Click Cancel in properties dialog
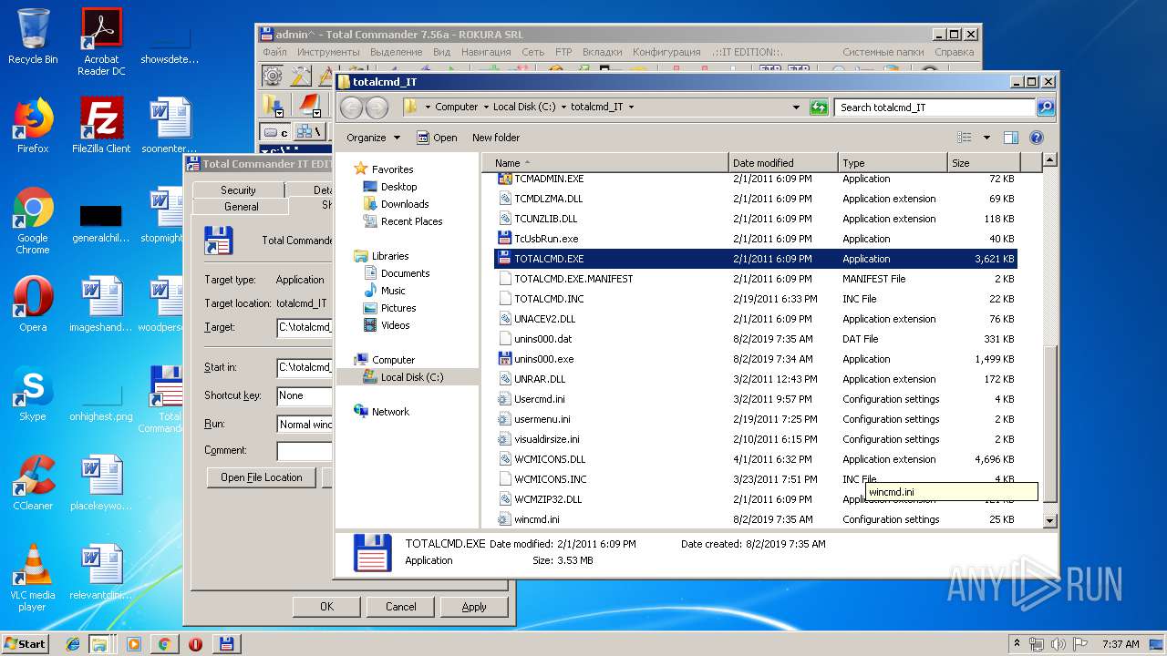1167x656 pixels. 400,607
